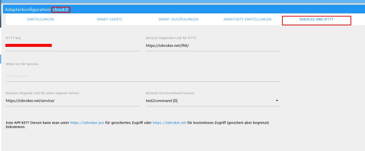Click into the IFTTT key field
This screenshot has width=365, height=151.
[73, 45]
